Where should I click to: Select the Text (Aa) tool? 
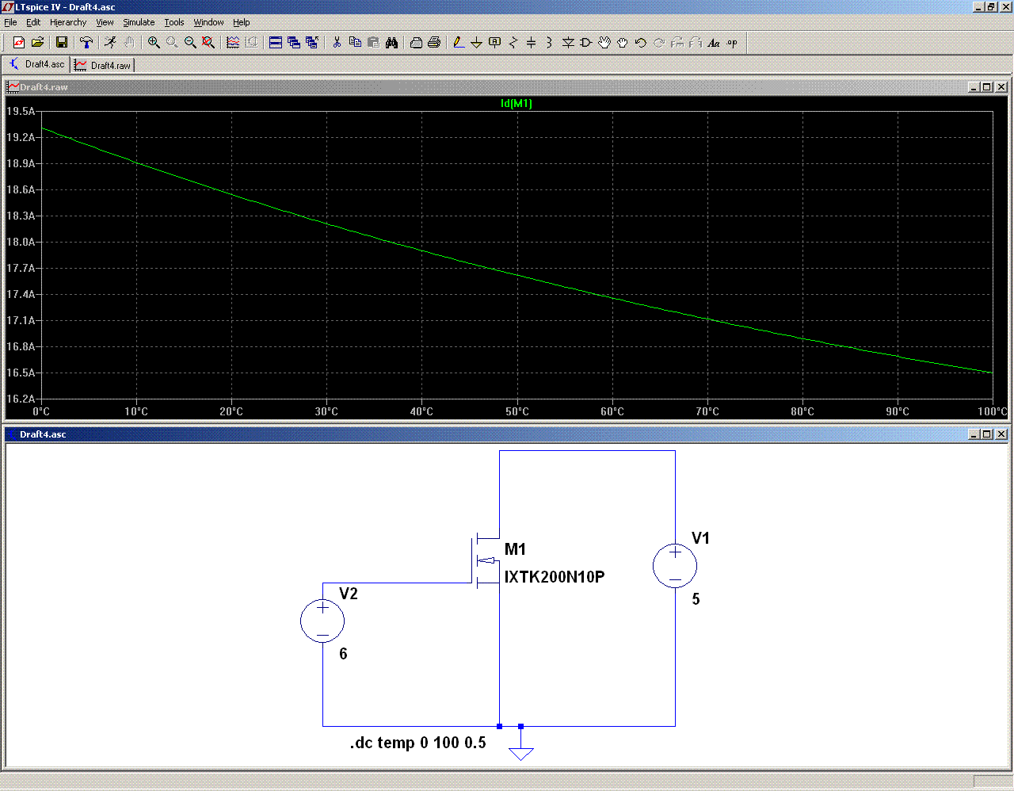pos(714,43)
